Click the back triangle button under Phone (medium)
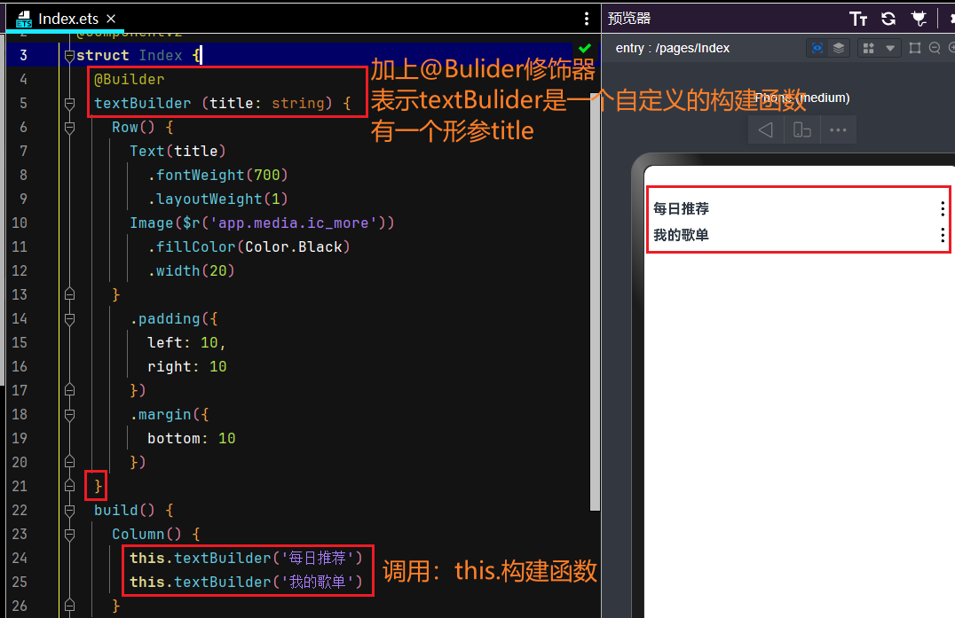955x618 pixels. [x=766, y=129]
